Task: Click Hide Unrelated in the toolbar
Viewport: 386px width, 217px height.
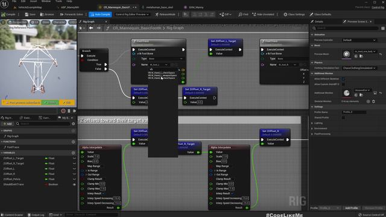Action: (263, 14)
